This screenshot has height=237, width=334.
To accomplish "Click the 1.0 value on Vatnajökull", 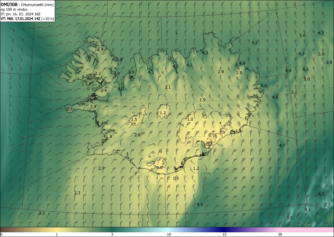I will pyautogui.click(x=190, y=119).
